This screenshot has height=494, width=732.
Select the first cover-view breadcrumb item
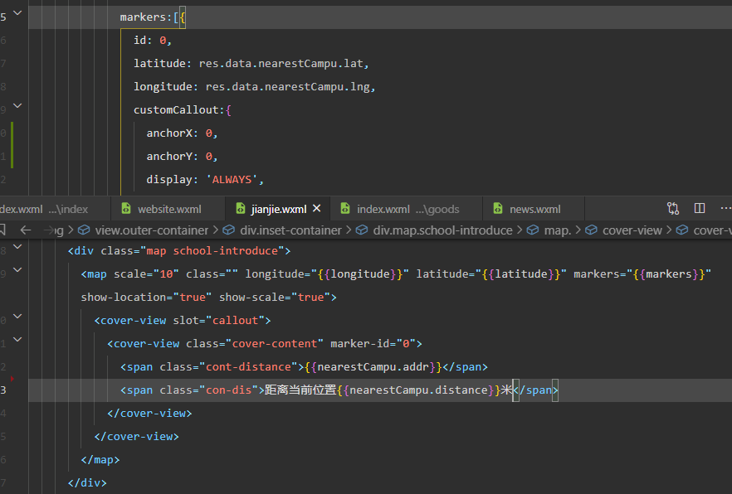[x=632, y=230]
